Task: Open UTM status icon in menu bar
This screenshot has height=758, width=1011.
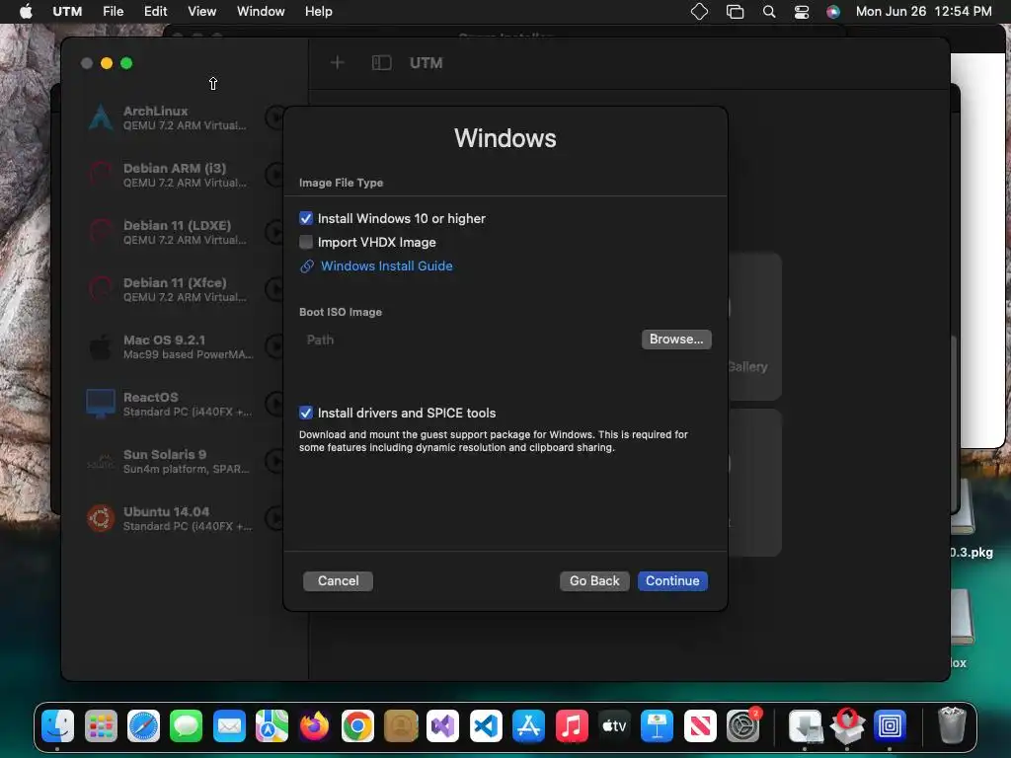Action: [x=700, y=12]
